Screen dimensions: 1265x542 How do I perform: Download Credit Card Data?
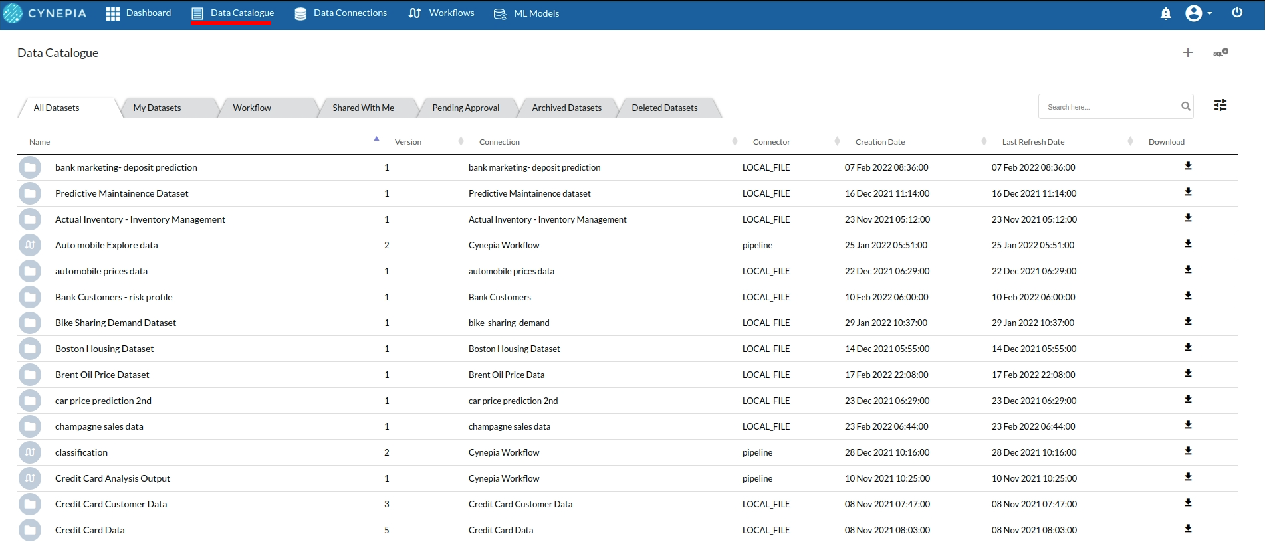[1188, 529]
